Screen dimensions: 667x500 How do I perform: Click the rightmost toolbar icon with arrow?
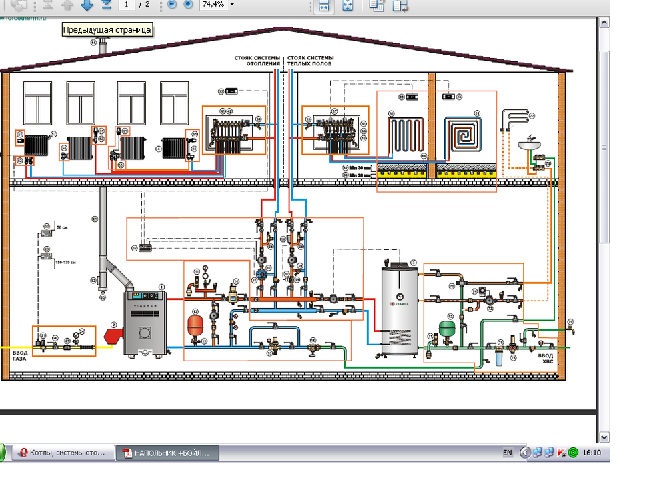pos(400,5)
